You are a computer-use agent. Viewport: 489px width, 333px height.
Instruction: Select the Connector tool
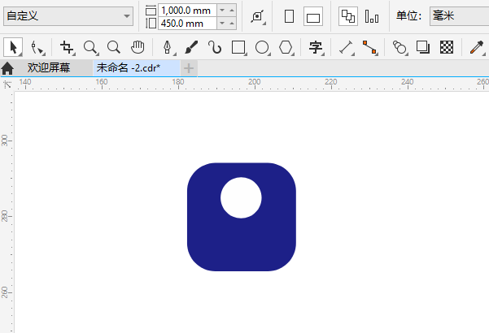(369, 48)
